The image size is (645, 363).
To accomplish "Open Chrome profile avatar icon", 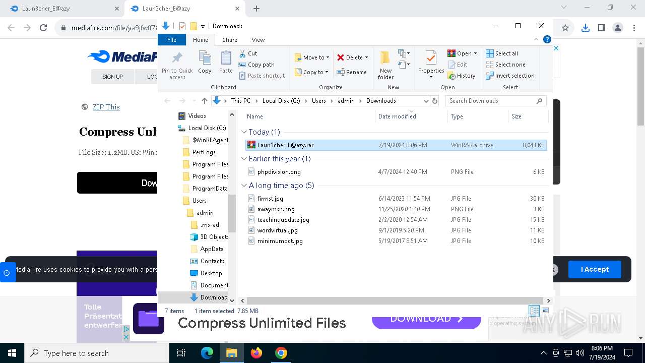I will tap(618, 28).
